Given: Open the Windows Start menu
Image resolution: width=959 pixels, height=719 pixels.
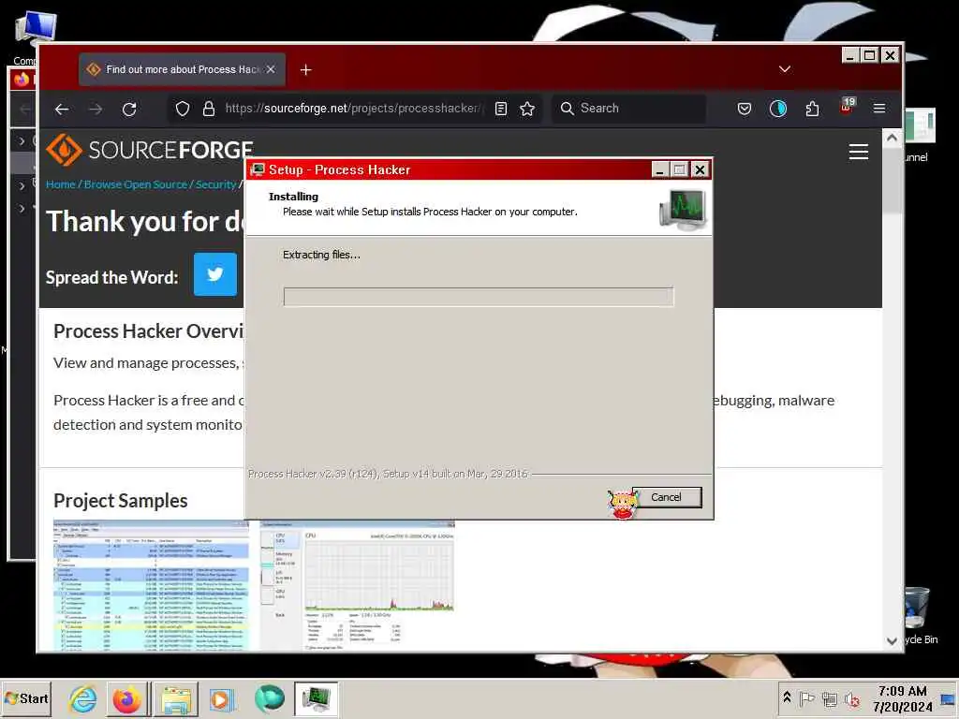Looking at the screenshot, I should (x=26, y=698).
